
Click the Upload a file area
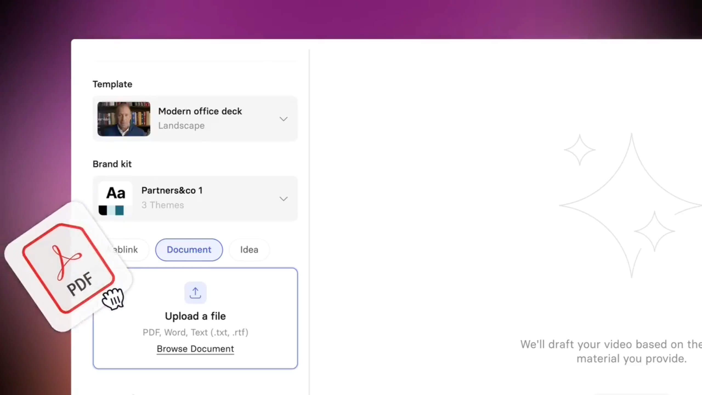(x=195, y=316)
